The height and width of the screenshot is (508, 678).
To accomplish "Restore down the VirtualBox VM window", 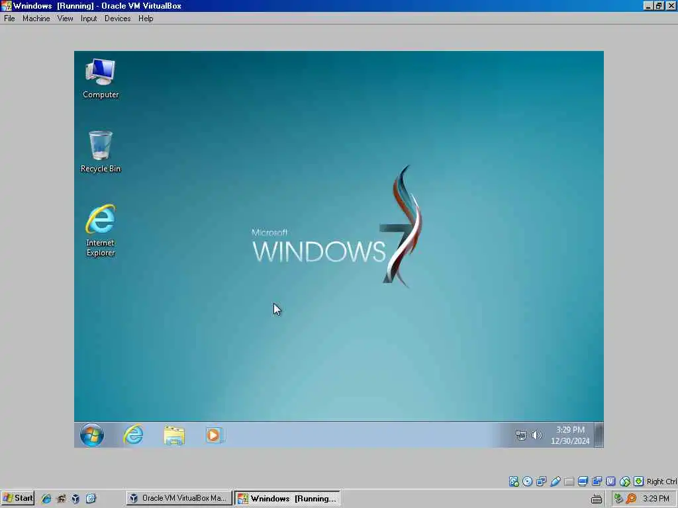I will click(659, 6).
